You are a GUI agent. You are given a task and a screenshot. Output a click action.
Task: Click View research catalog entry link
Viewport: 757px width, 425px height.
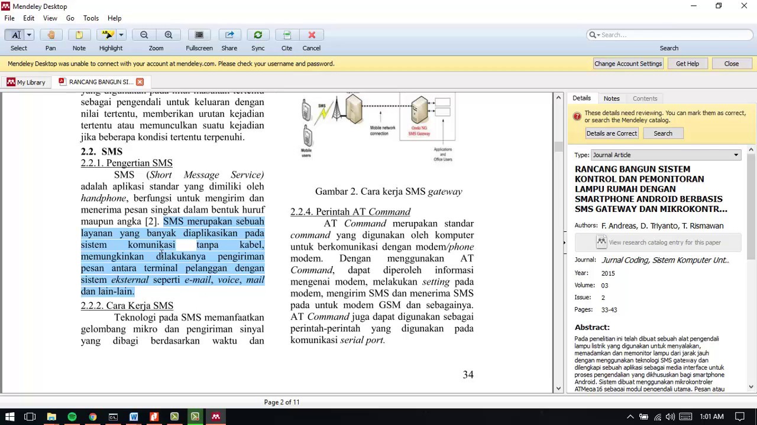[665, 243]
